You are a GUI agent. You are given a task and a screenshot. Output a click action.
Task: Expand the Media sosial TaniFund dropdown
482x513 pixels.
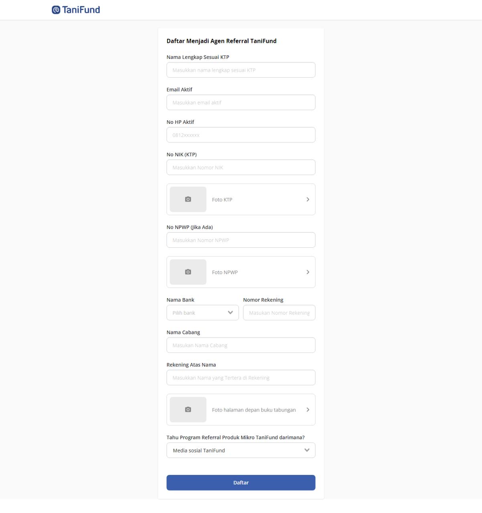coord(241,450)
